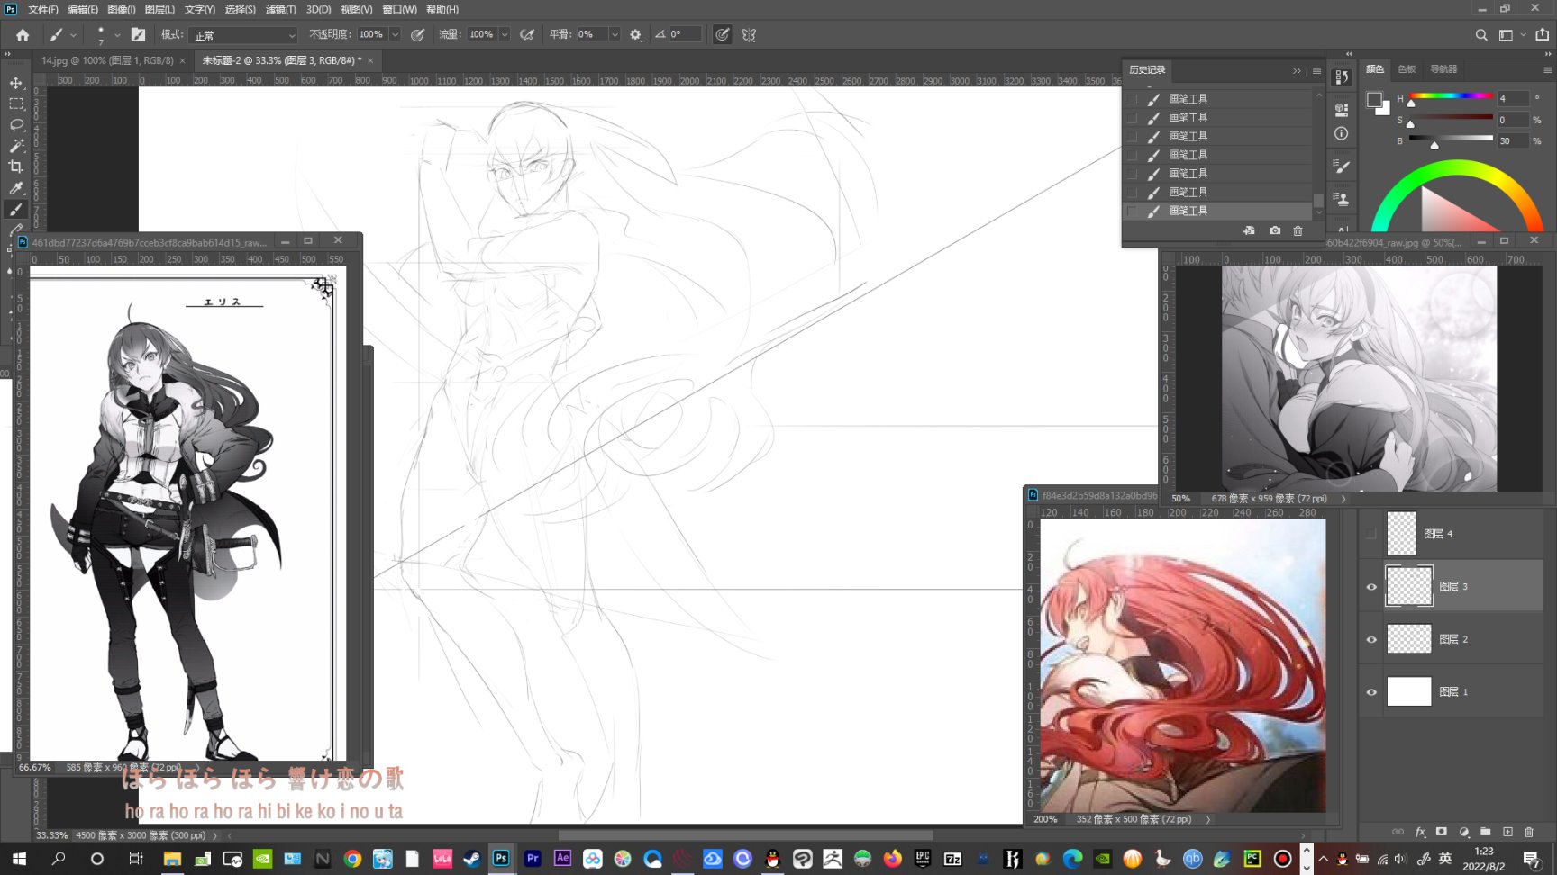Screen dimensions: 1557x875
Task: Click the hue H slider bar
Action: [x=1451, y=96]
